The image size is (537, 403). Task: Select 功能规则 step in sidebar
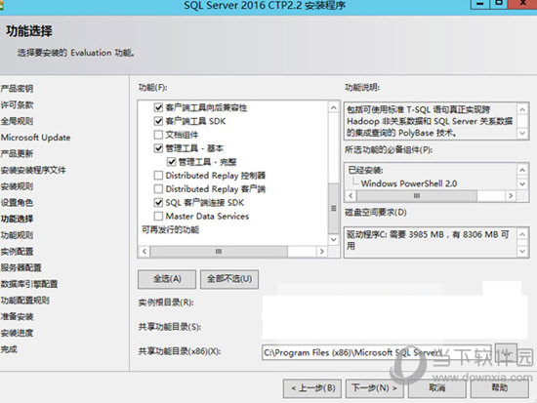[x=17, y=235]
